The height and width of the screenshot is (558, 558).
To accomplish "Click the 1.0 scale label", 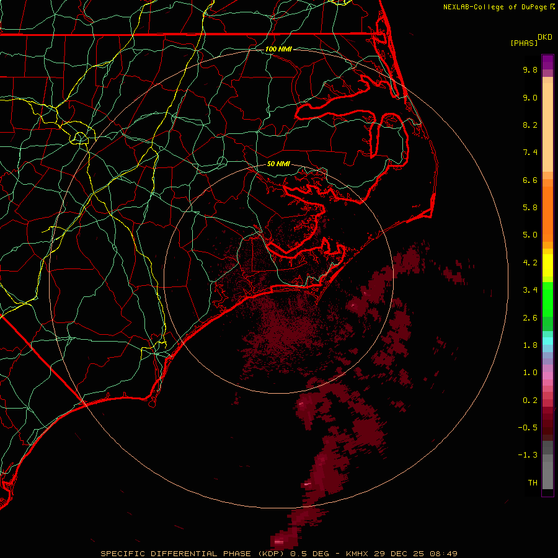I will pos(530,373).
